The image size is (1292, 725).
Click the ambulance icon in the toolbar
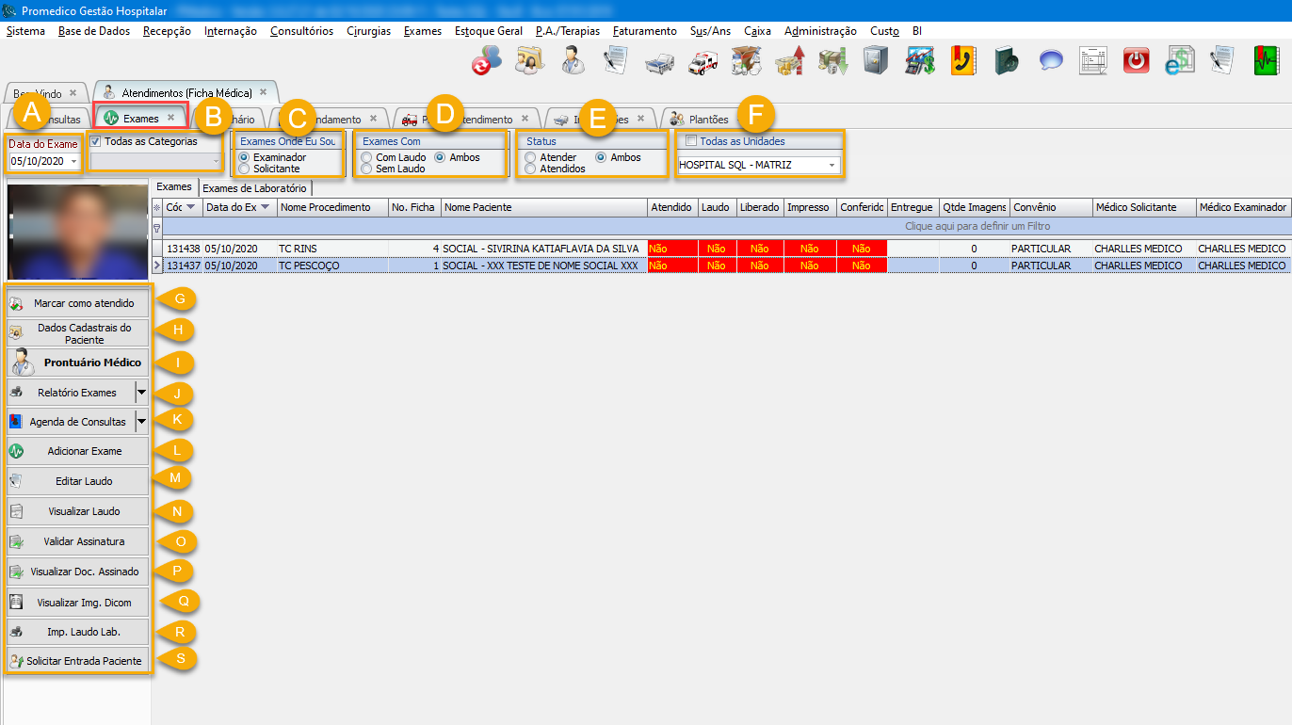pyautogui.click(x=703, y=62)
